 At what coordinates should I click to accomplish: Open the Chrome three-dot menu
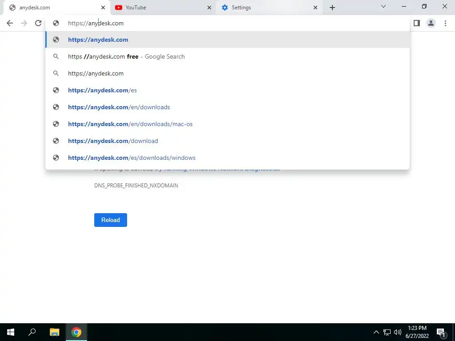pyautogui.click(x=445, y=23)
